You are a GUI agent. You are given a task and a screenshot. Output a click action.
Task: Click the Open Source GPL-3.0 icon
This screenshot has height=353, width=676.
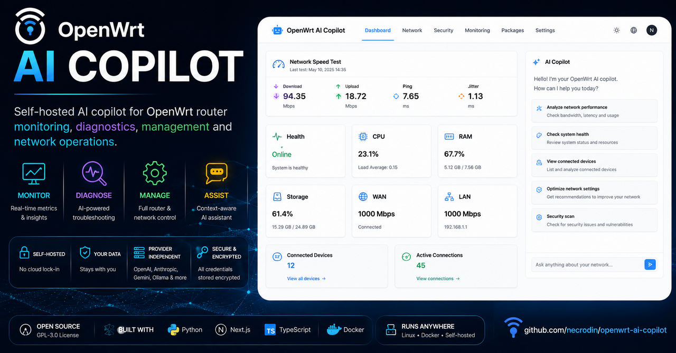[24, 330]
